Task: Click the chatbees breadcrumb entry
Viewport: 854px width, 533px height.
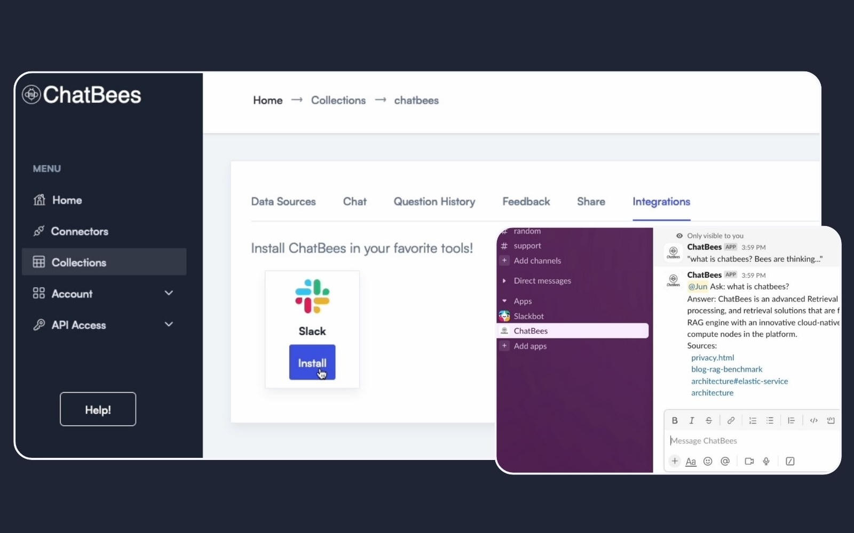Action: (416, 100)
